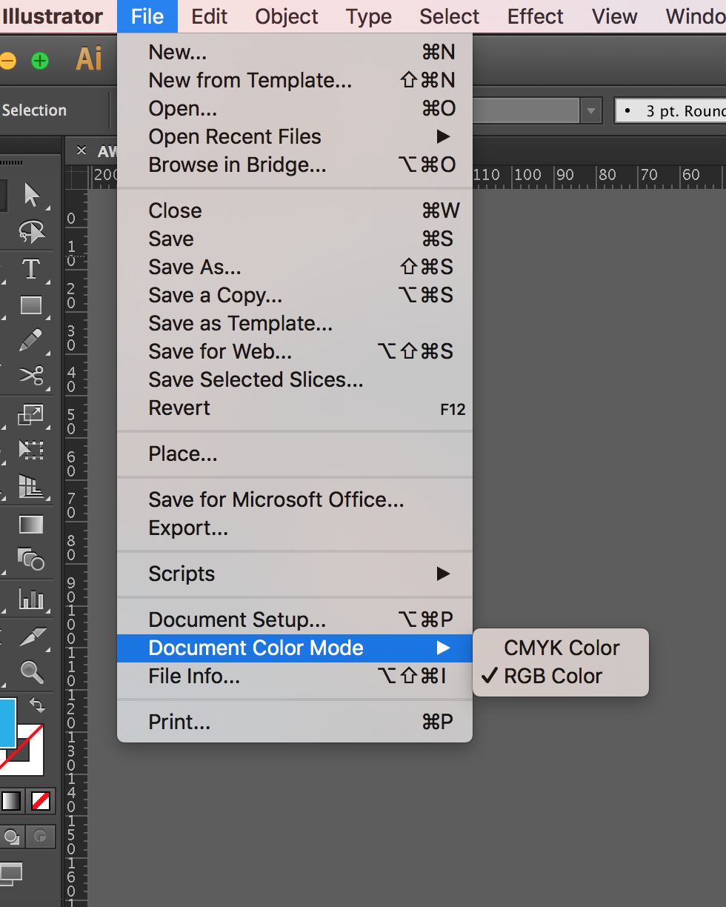Choose New... from File menu
The image size is (726, 907).
click(x=295, y=52)
